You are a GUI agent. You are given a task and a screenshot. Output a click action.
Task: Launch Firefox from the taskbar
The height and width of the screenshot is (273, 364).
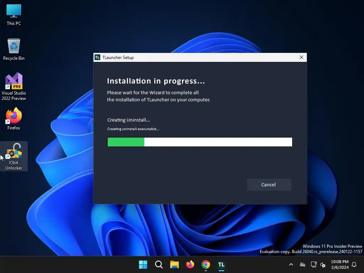[190, 264]
